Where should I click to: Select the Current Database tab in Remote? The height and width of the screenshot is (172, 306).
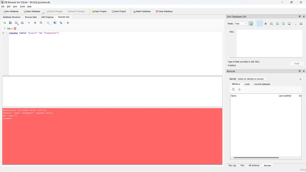[262, 84]
